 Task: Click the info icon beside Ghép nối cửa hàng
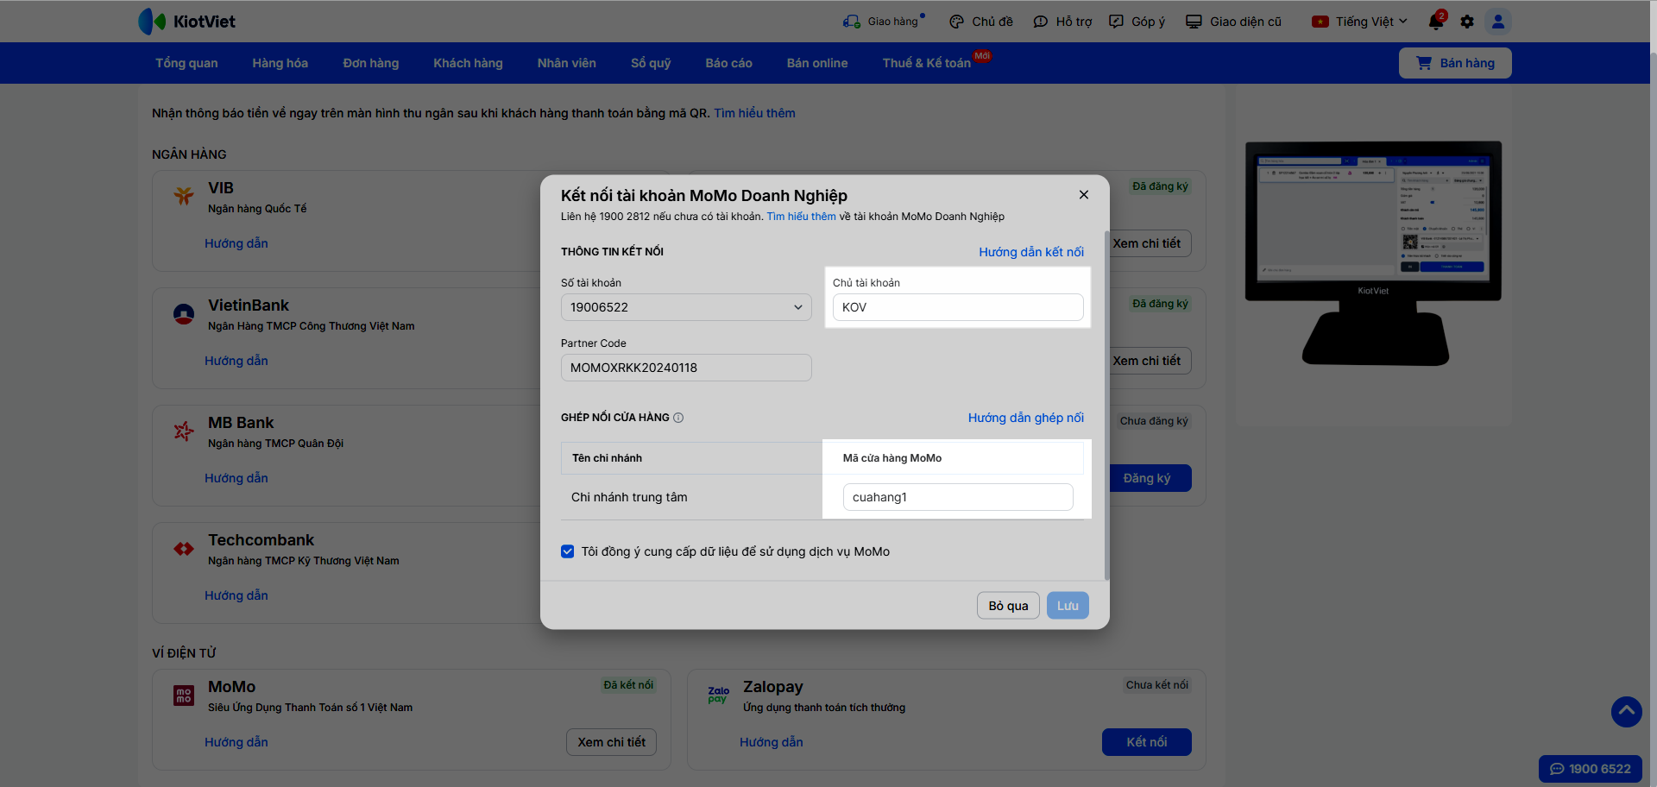pos(678,418)
